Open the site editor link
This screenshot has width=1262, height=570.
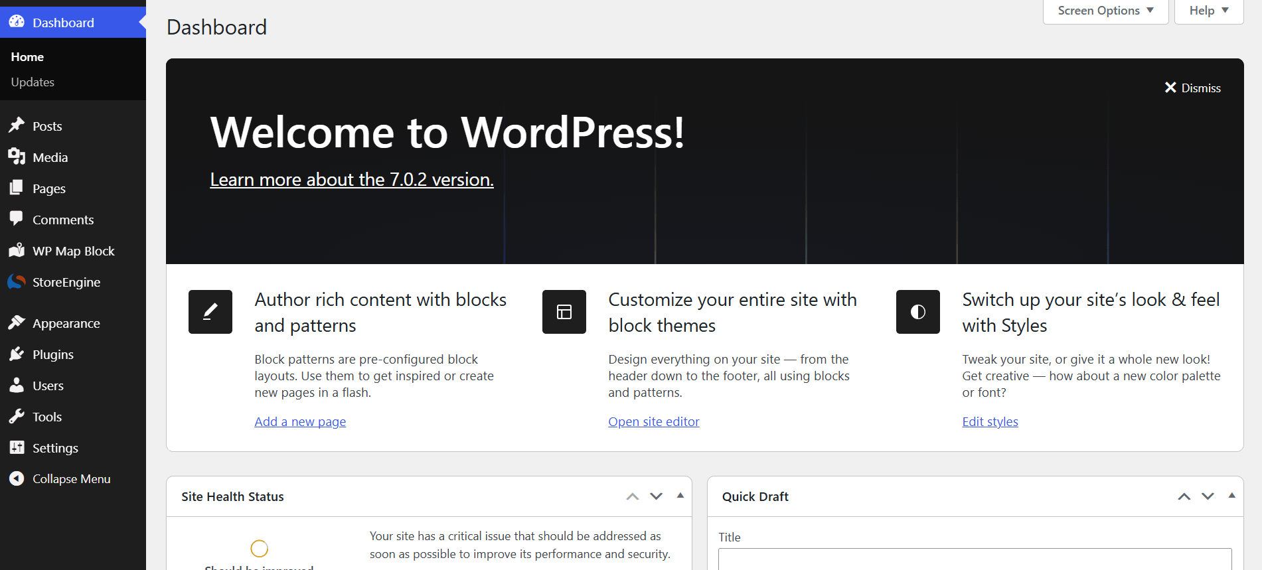[654, 421]
